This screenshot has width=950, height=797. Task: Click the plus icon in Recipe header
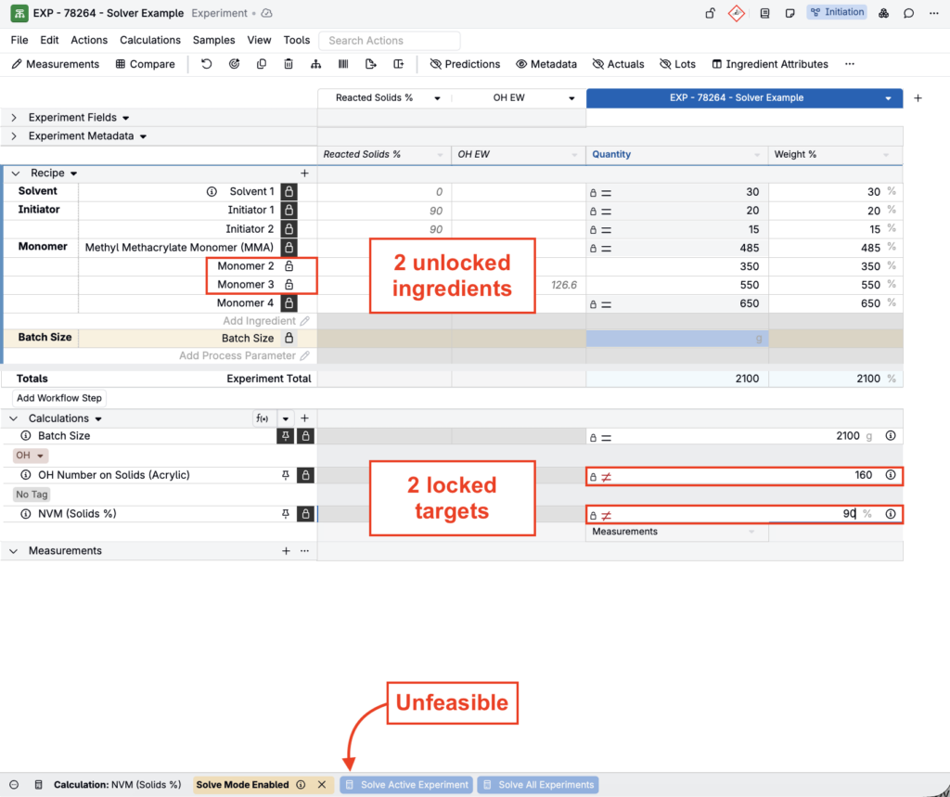pyautogui.click(x=304, y=174)
